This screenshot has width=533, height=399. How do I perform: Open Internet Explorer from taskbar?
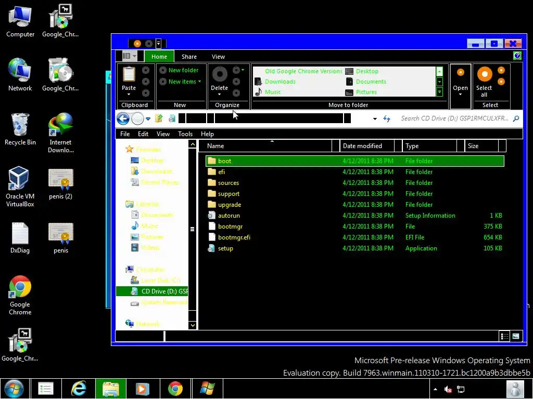79,389
